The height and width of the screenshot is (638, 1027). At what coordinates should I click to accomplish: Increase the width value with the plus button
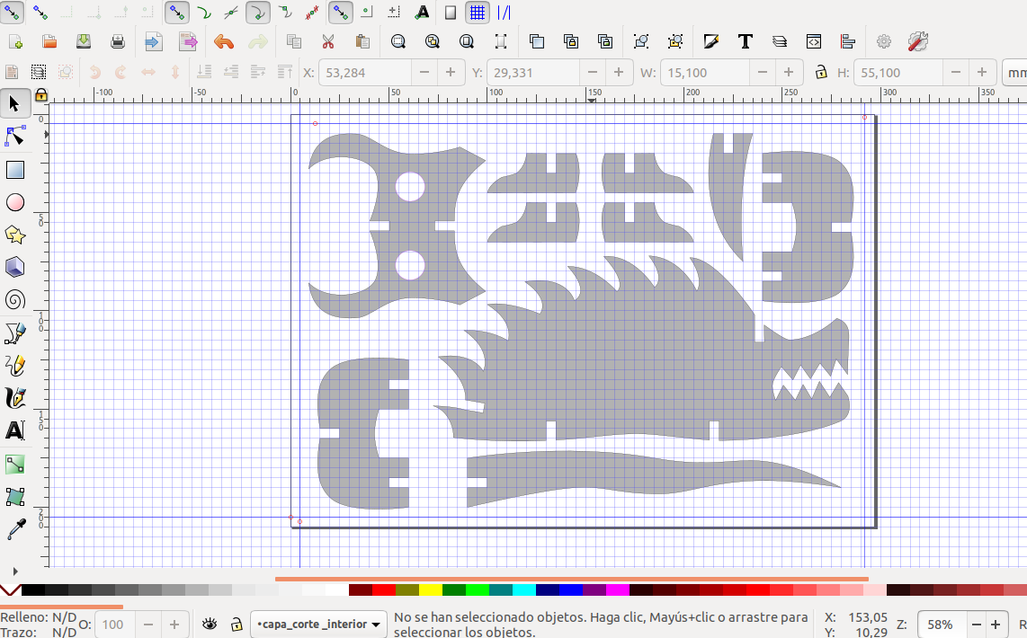click(789, 72)
